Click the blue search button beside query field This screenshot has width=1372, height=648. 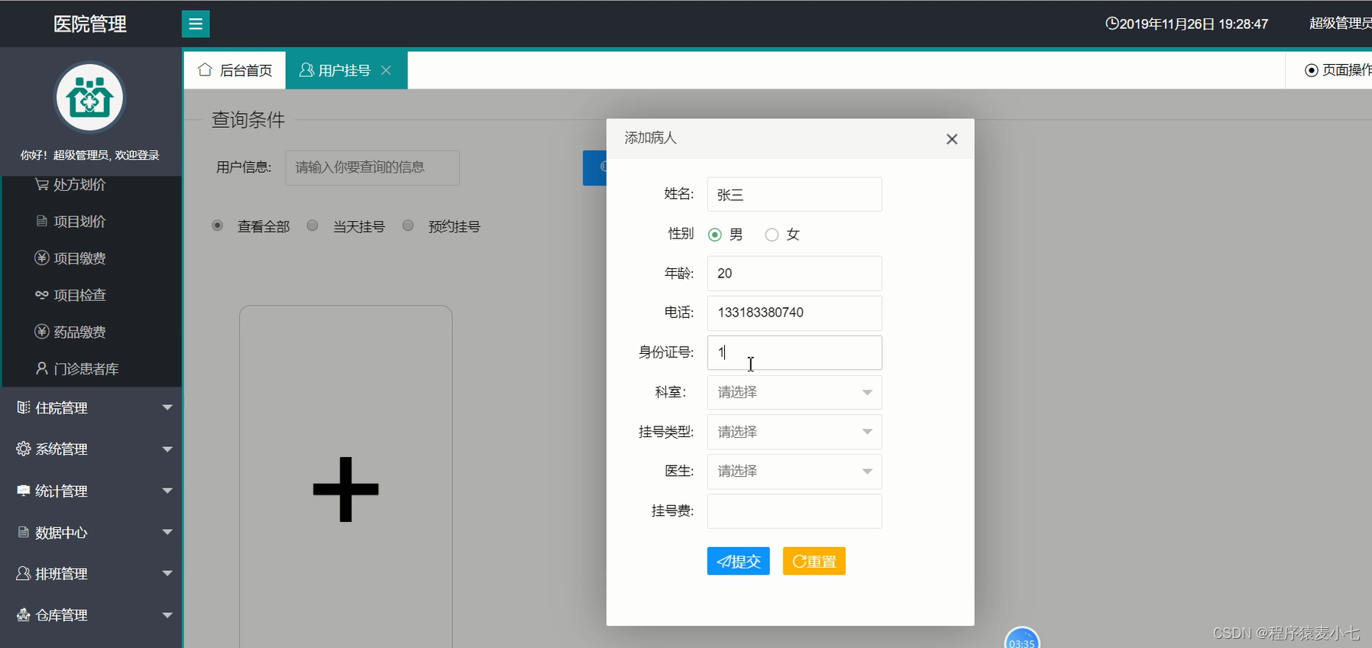(595, 167)
